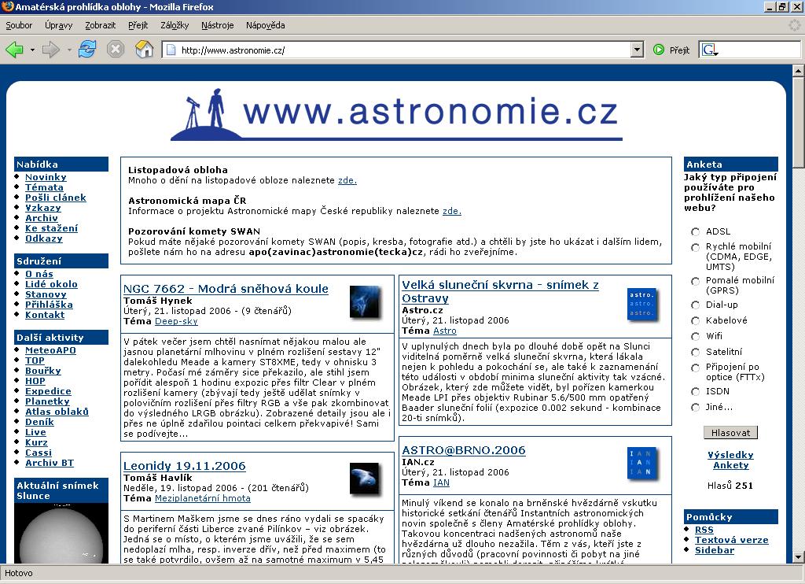Open the Planetky link
This screenshot has width=805, height=584.
coord(47,401)
